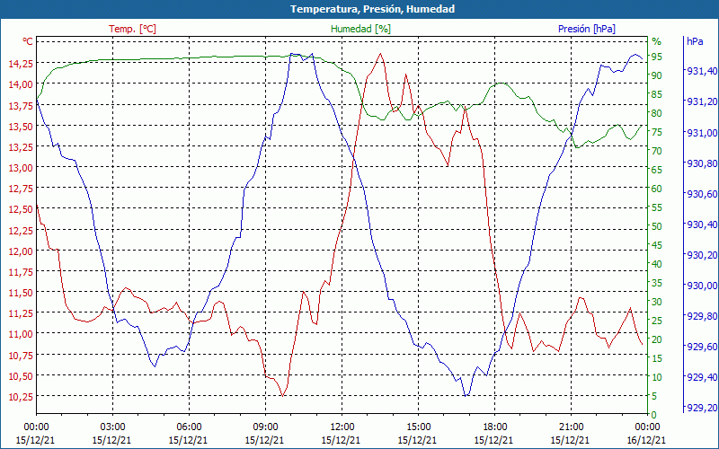This screenshot has width=719, height=449.
Task: Click the '12,50' temperature axis value
Action: 21,209
